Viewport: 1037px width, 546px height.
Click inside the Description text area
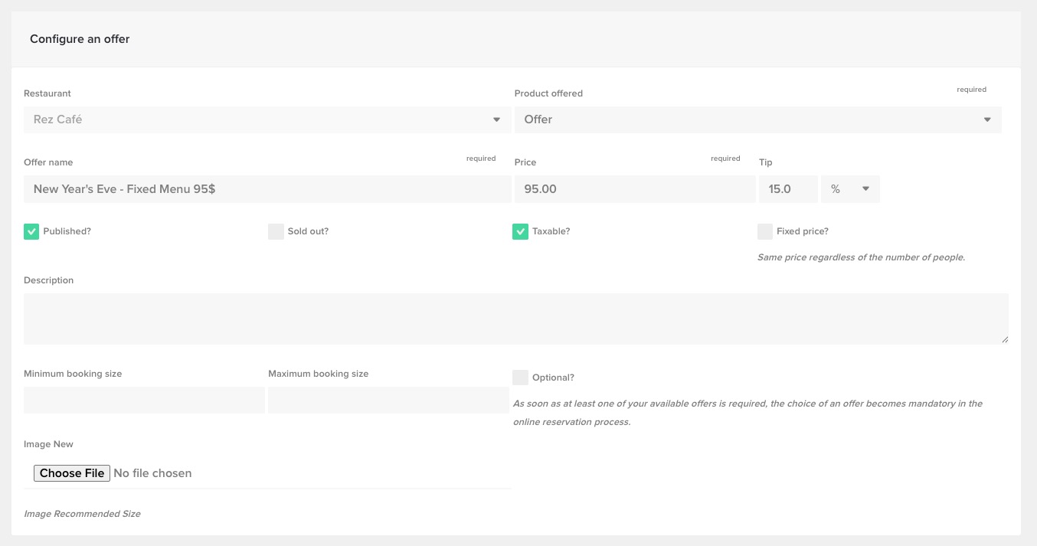515,319
